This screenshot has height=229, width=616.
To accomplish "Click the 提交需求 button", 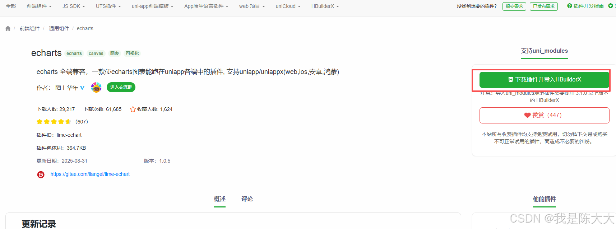I will [514, 6].
